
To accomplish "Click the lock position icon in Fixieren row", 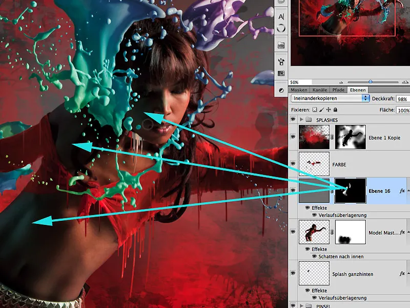I will pos(328,109).
